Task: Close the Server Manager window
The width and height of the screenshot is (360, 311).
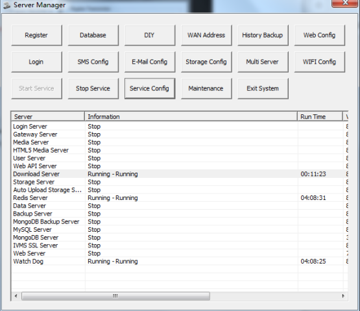Action: coord(345,3)
